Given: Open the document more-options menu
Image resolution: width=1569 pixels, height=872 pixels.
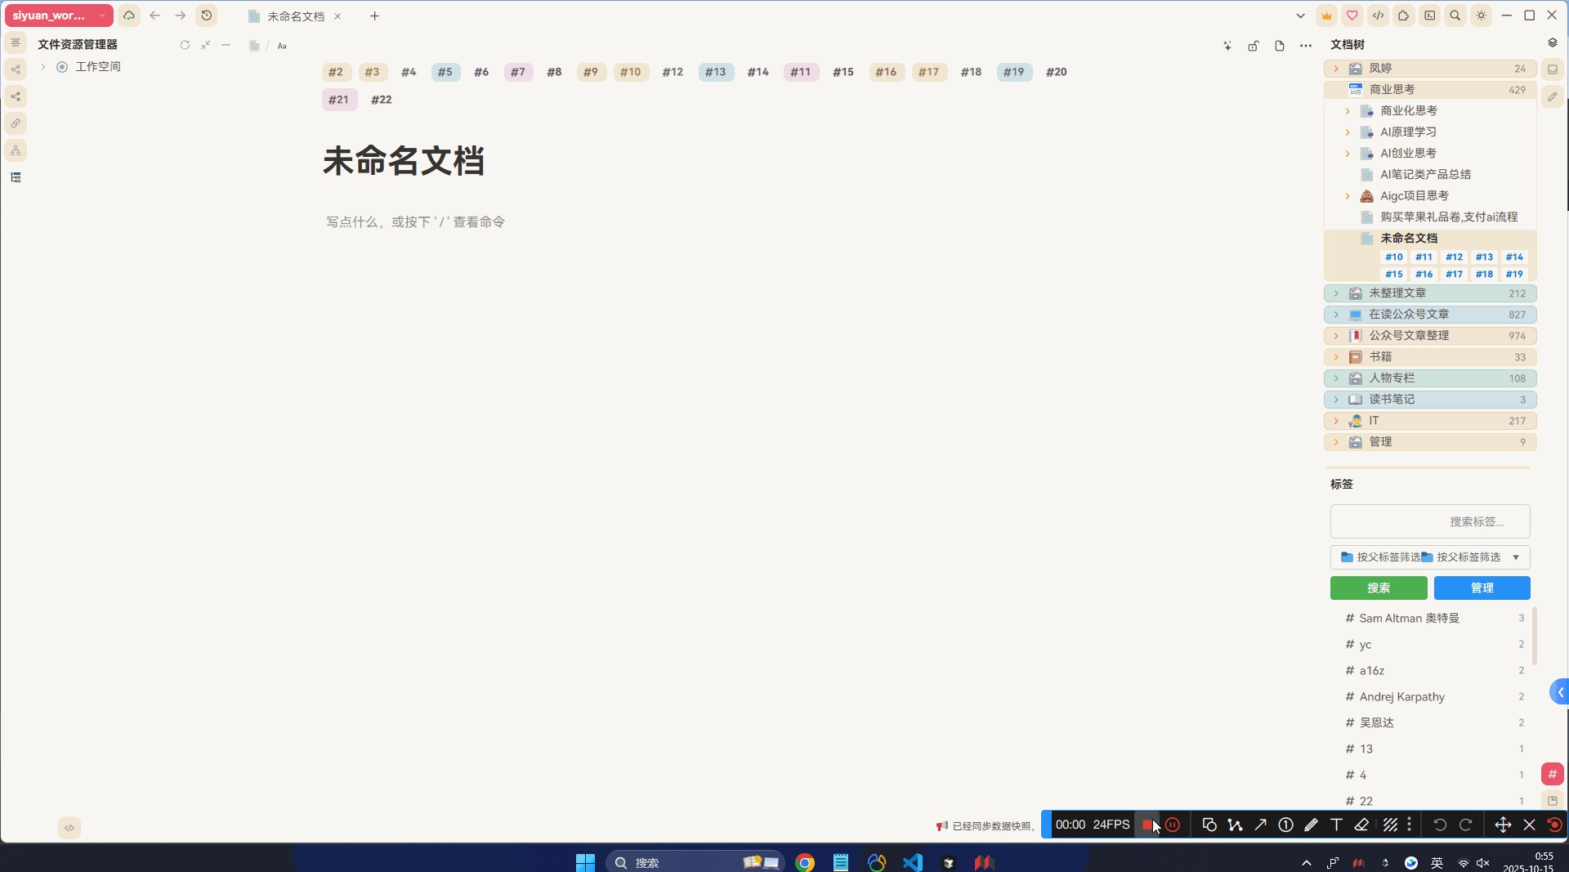Looking at the screenshot, I should pyautogui.click(x=1305, y=46).
